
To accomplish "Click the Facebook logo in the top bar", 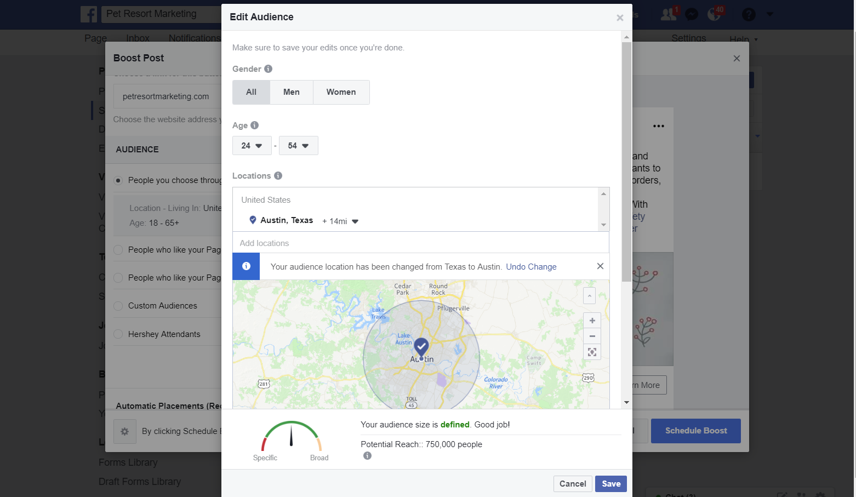I will pos(89,14).
